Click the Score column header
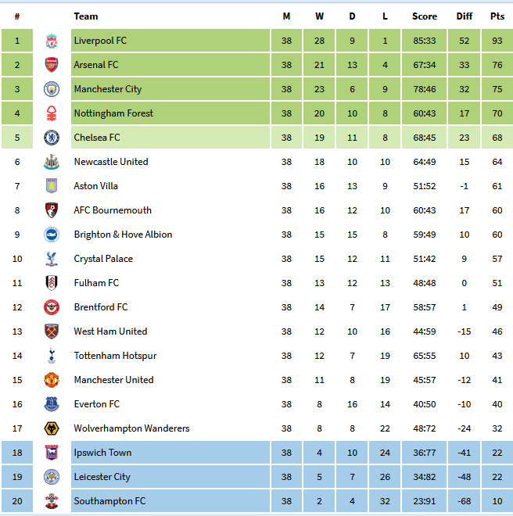Viewport: 513px width, 516px height. tap(425, 16)
